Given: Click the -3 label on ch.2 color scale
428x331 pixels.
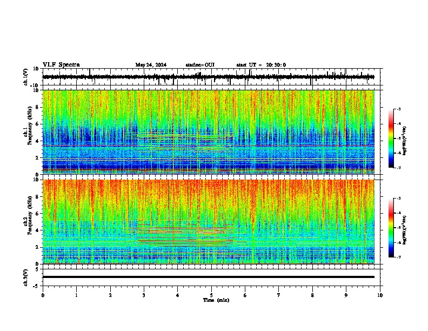Looking at the screenshot, I should coord(399,198).
